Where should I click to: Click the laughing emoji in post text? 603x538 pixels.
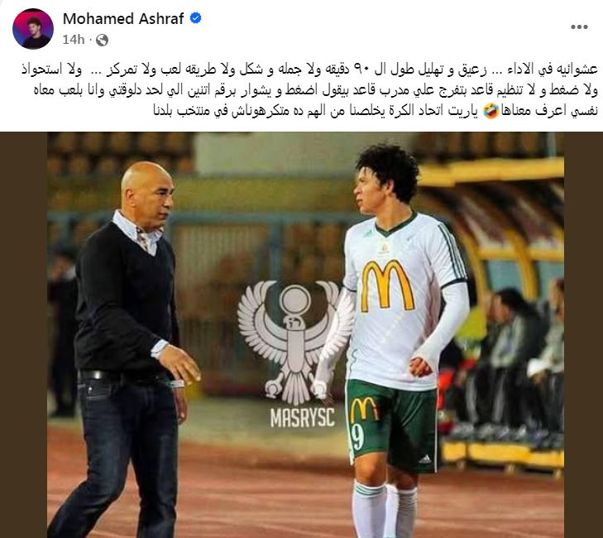491,111
